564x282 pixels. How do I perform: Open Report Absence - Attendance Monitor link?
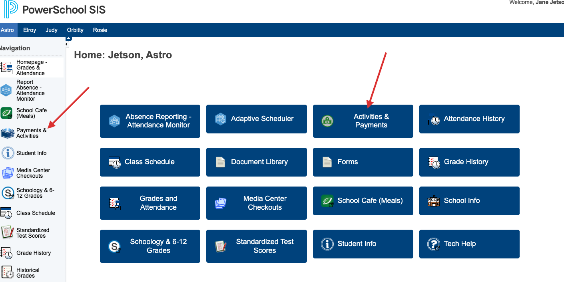point(31,90)
